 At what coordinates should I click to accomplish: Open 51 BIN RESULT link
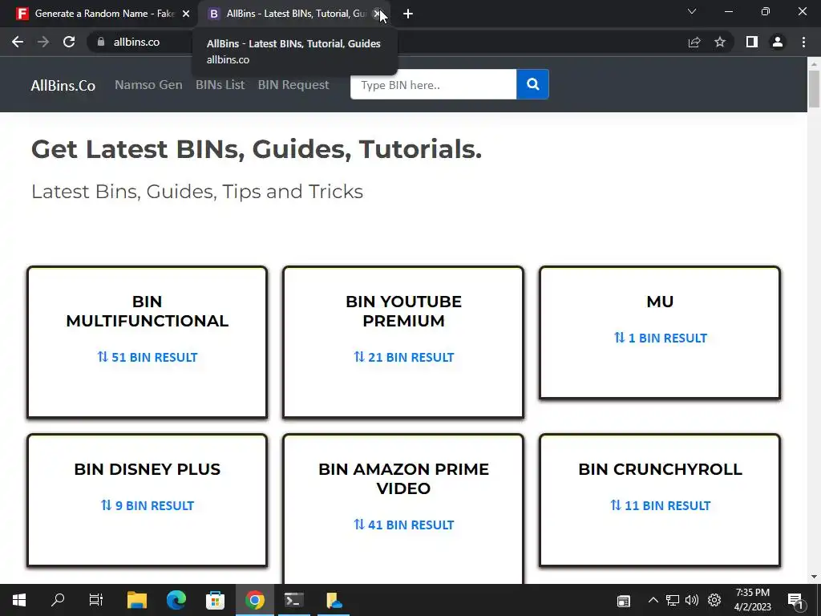(148, 357)
